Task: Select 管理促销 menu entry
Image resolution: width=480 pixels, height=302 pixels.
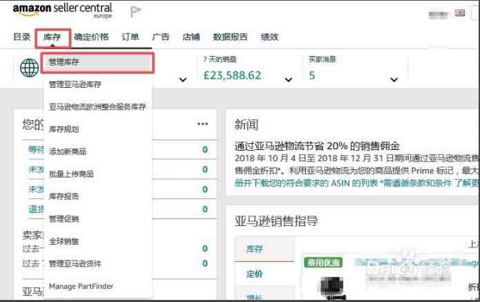Action: [x=64, y=219]
